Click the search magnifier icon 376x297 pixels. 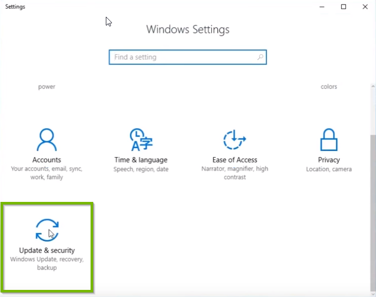[260, 57]
